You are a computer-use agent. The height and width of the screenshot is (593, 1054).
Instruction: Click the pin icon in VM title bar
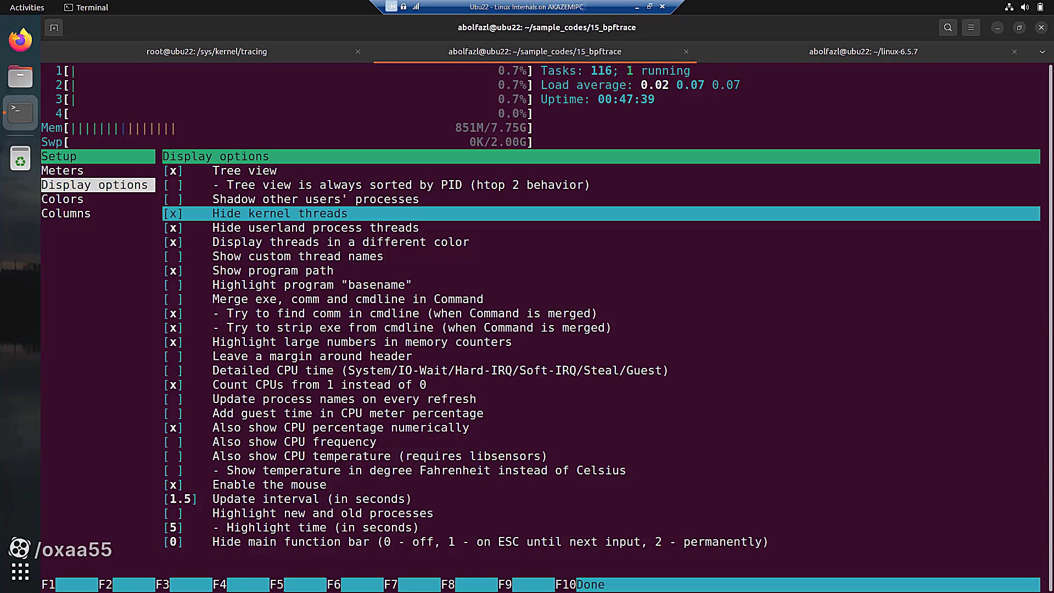(x=391, y=7)
